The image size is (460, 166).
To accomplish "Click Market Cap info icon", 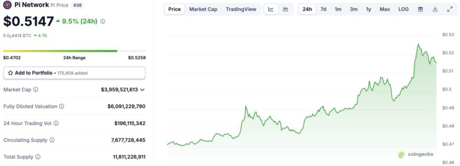I will point(35,90).
